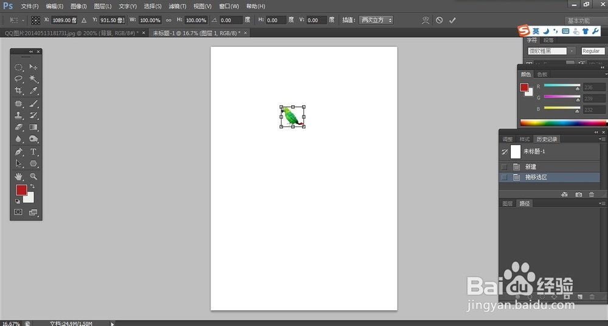Delete current state trash icon in History
This screenshot has width=608, height=326.
[x=592, y=195]
